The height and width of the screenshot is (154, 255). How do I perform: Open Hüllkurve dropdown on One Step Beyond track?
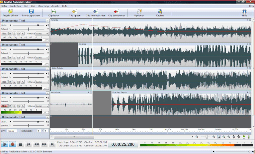(x=42, y=106)
